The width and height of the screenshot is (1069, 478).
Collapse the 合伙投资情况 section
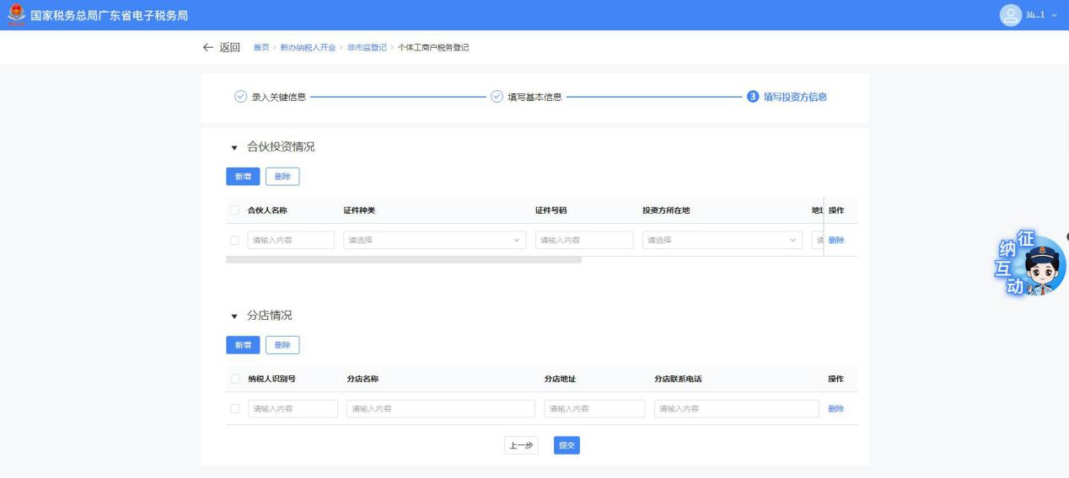234,148
